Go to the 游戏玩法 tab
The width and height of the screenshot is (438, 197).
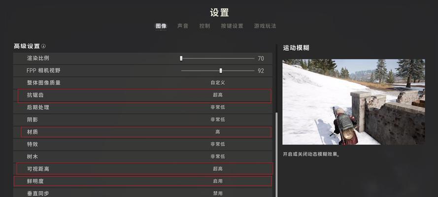(265, 26)
